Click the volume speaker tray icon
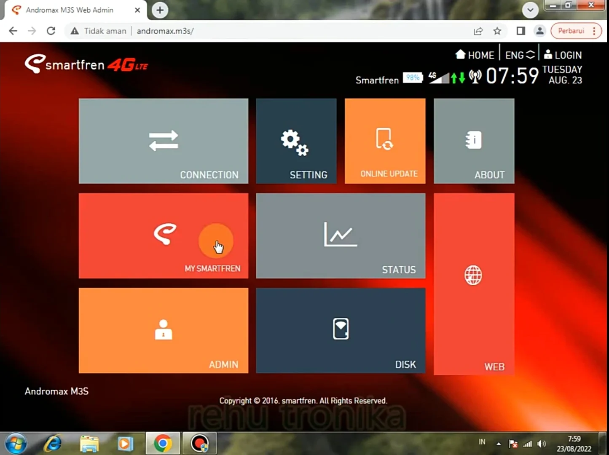The image size is (609, 455). pos(542,444)
